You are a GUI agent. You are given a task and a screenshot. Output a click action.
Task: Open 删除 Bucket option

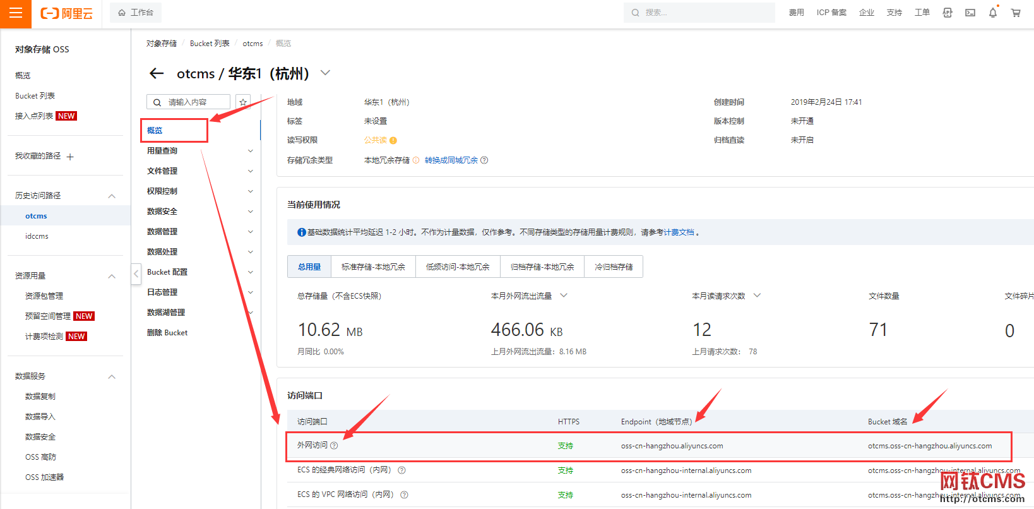[x=167, y=332]
